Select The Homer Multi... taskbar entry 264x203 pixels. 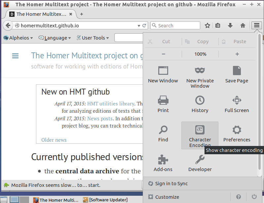(x=56, y=200)
